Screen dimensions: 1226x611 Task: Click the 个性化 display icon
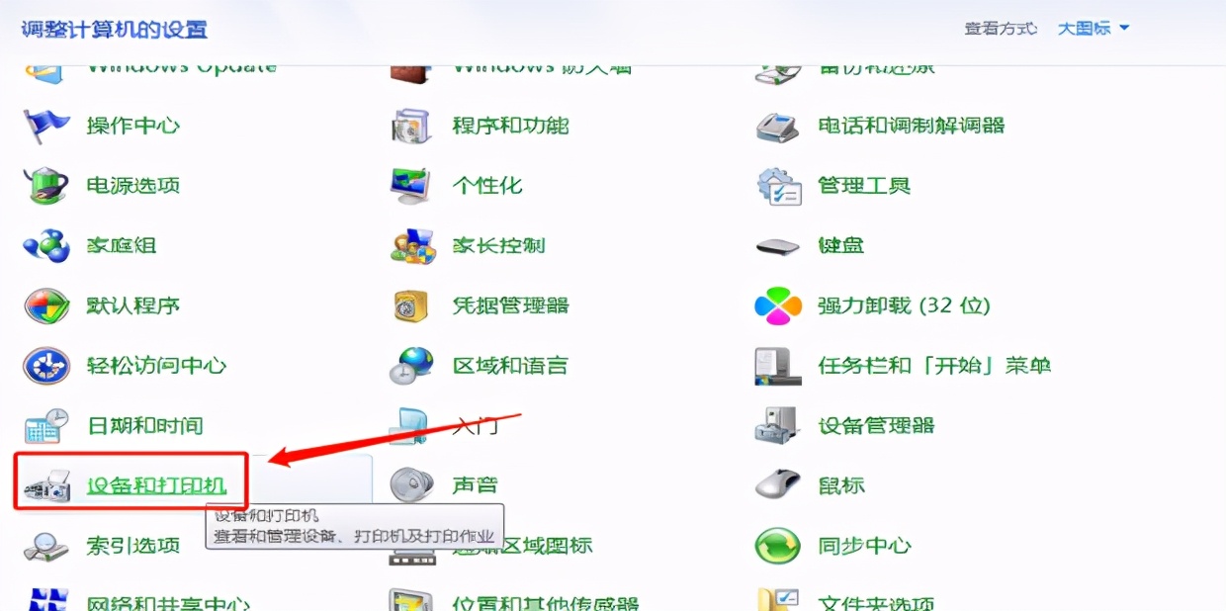(411, 186)
